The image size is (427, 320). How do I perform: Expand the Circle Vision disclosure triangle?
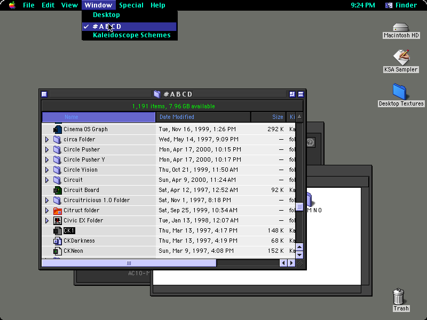47,170
